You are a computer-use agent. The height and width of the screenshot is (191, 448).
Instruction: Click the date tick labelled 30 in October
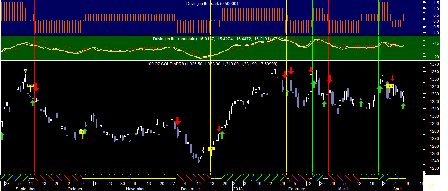122,184
